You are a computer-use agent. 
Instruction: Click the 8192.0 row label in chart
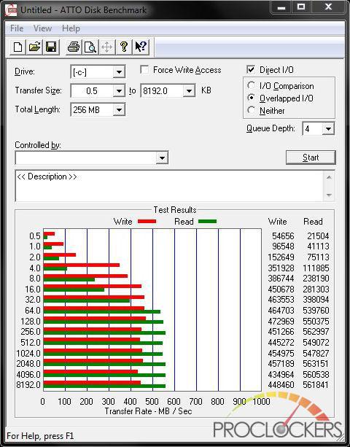28,385
